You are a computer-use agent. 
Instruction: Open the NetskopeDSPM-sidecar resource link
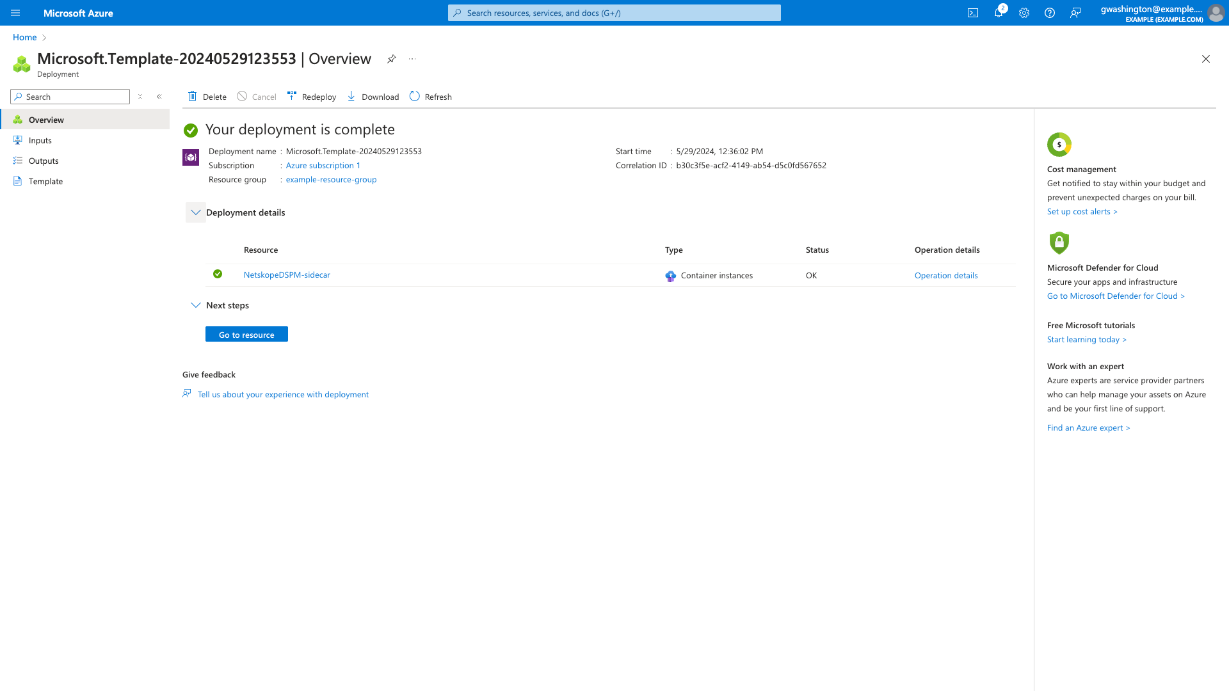pyautogui.click(x=287, y=275)
